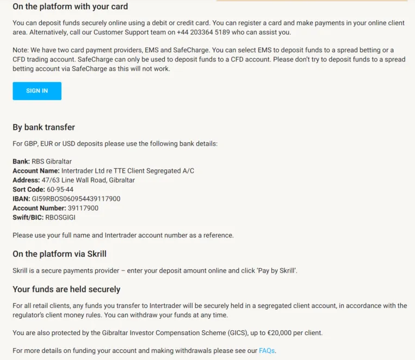Click the bank name RBS Gibraltar
The width and height of the screenshot is (415, 360).
pyautogui.click(x=52, y=161)
